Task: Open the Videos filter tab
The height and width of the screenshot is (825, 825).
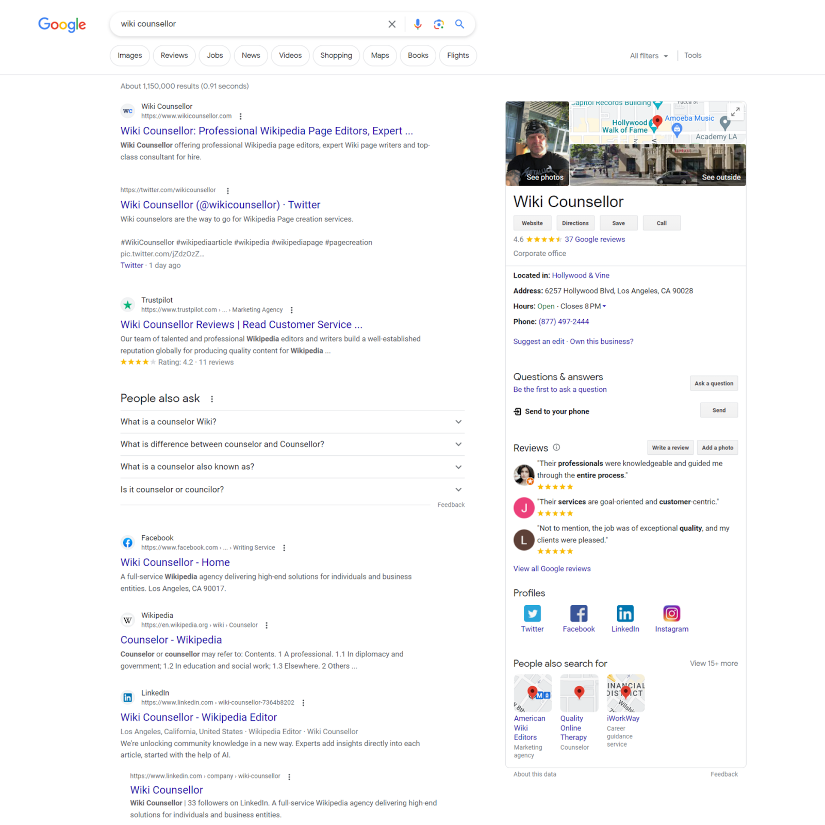Action: tap(290, 56)
